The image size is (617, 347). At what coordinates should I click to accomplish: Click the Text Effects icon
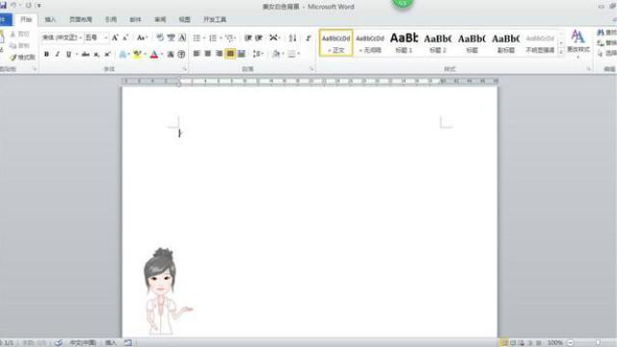tap(122, 54)
